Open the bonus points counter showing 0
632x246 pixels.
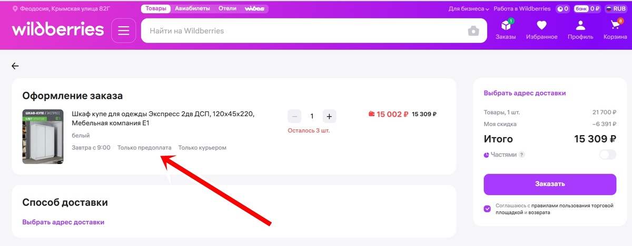(563, 9)
